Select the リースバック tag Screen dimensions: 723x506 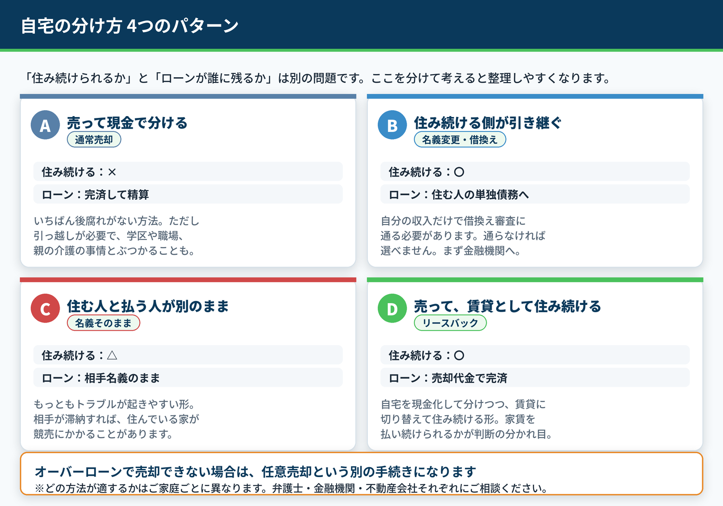[x=450, y=323]
